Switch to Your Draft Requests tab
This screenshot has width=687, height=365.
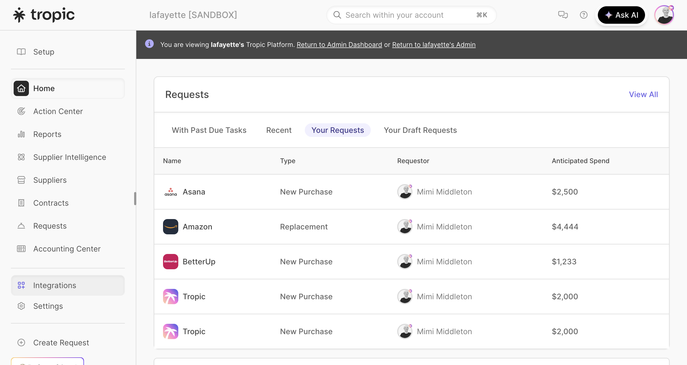(x=420, y=130)
